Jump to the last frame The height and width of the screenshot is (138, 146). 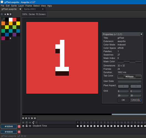pyautogui.click(x=35, y=118)
